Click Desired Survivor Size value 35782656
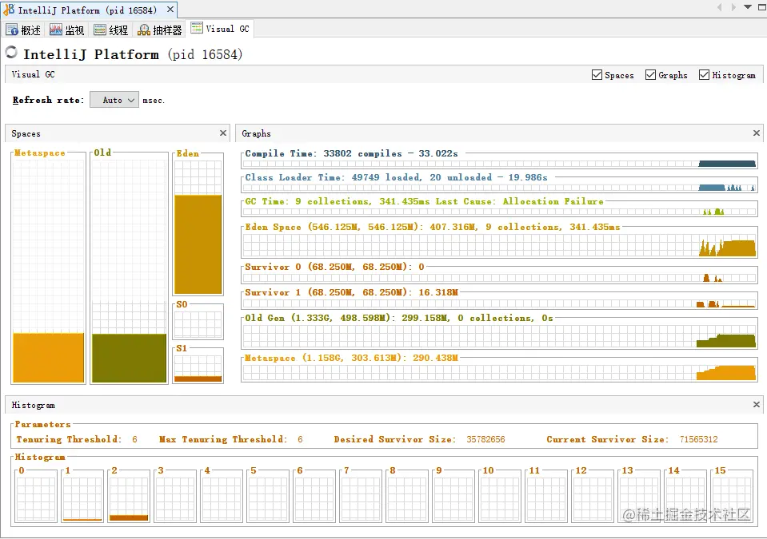Screen dimensions: 767x539 (485, 439)
